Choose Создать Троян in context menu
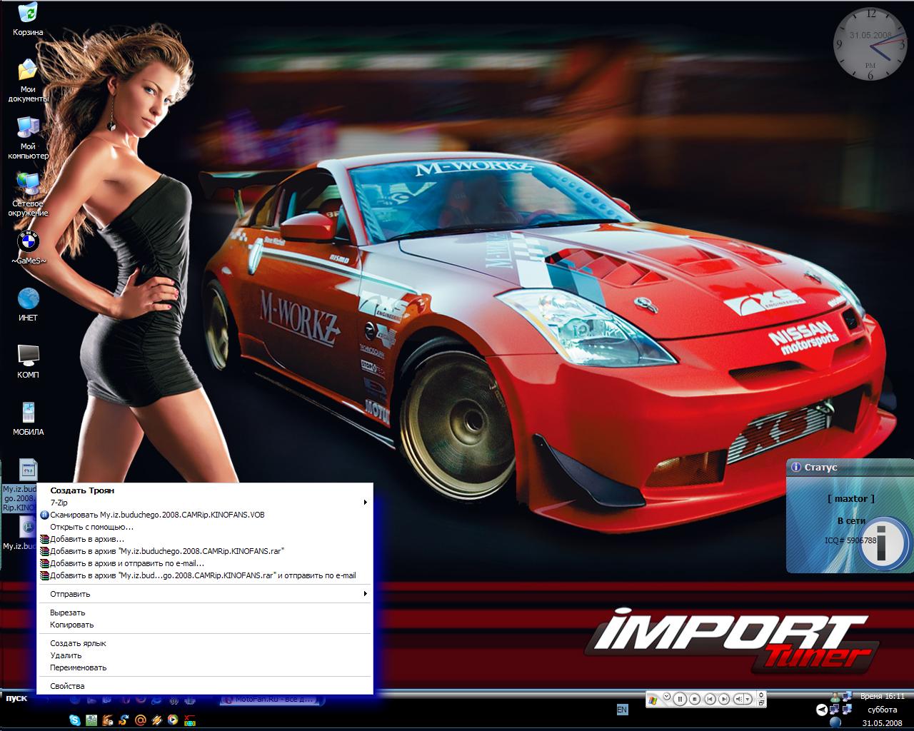The image size is (914, 731). point(205,490)
